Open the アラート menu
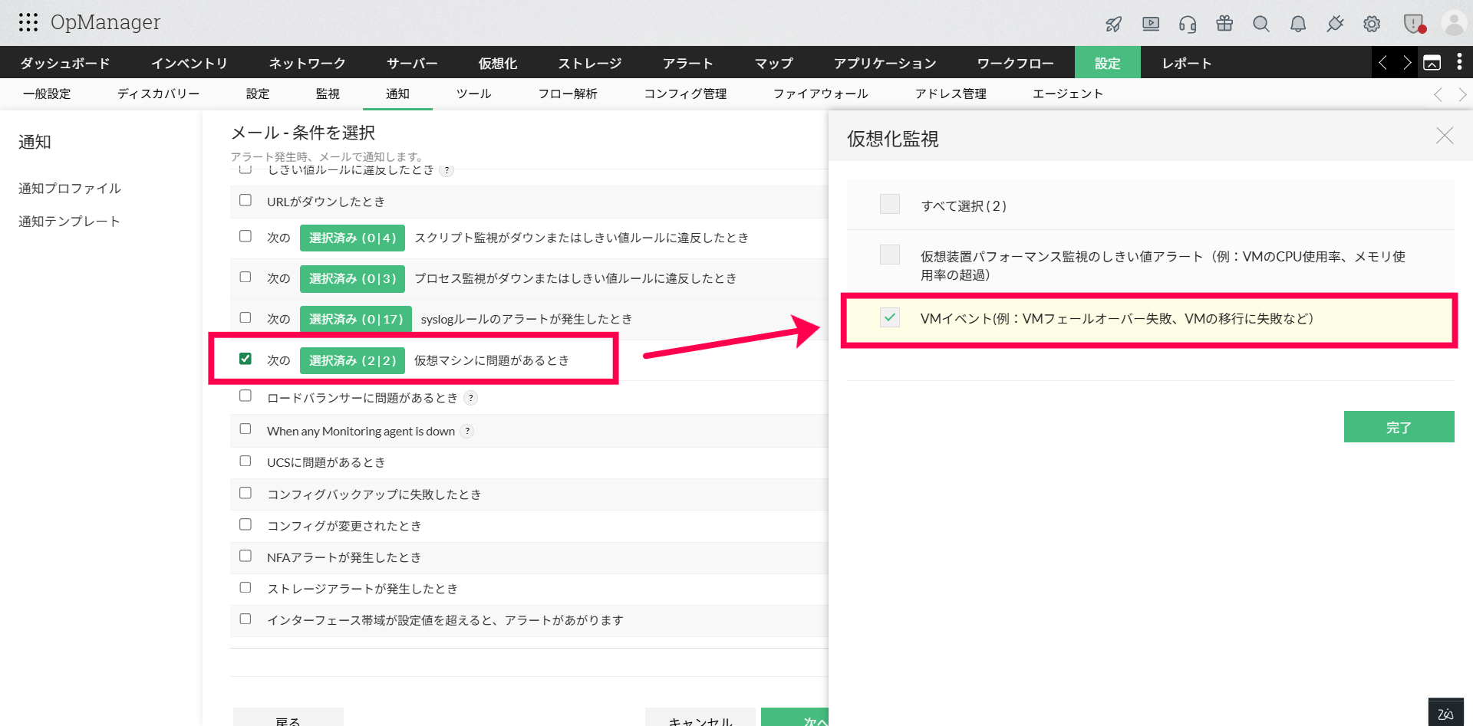The height and width of the screenshot is (726, 1473). 688,63
